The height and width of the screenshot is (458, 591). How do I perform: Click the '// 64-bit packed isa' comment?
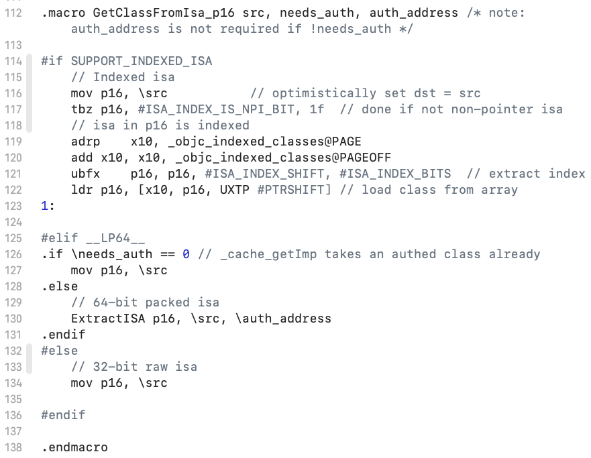(x=145, y=302)
